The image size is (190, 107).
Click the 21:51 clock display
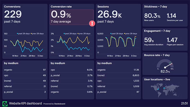tap(184, 104)
